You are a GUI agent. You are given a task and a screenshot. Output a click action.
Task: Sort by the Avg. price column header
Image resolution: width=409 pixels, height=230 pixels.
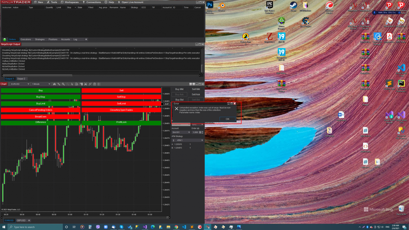pyautogui.click(x=103, y=7)
